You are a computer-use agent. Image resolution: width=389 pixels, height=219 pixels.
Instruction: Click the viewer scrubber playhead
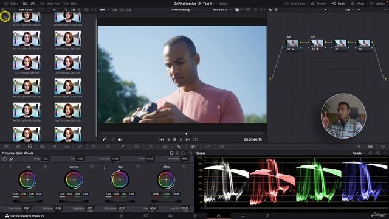[x=186, y=134]
